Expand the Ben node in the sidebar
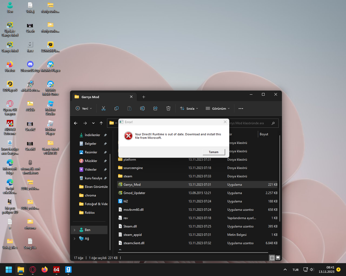The width and height of the screenshot is (346, 276). click(75, 230)
